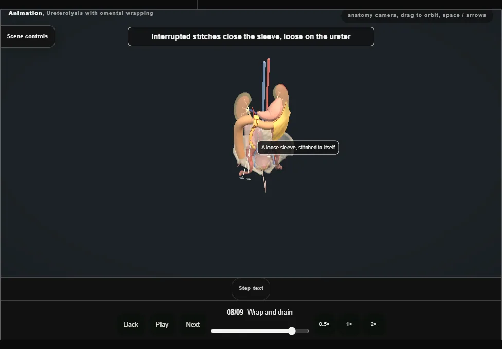Viewport: 502px width, 349px height.
Task: Click the interrupted stitches caption banner
Action: point(251,36)
